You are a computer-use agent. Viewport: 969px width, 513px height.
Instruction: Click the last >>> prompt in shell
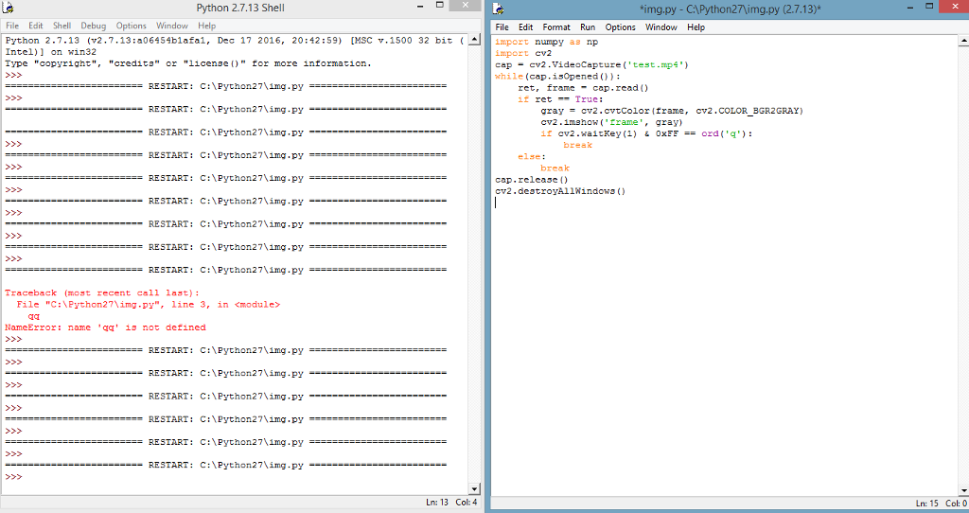click(x=13, y=477)
